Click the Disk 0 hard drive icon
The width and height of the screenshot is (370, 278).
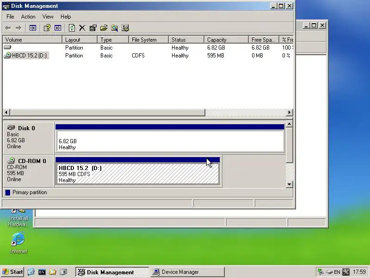coord(11,128)
